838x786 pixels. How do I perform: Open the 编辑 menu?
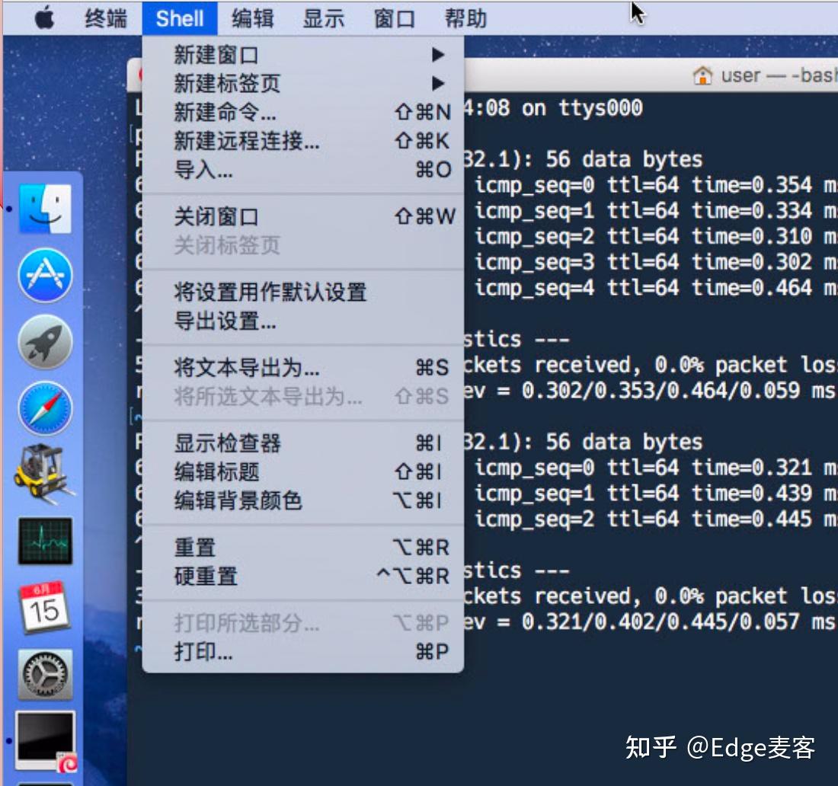(253, 19)
